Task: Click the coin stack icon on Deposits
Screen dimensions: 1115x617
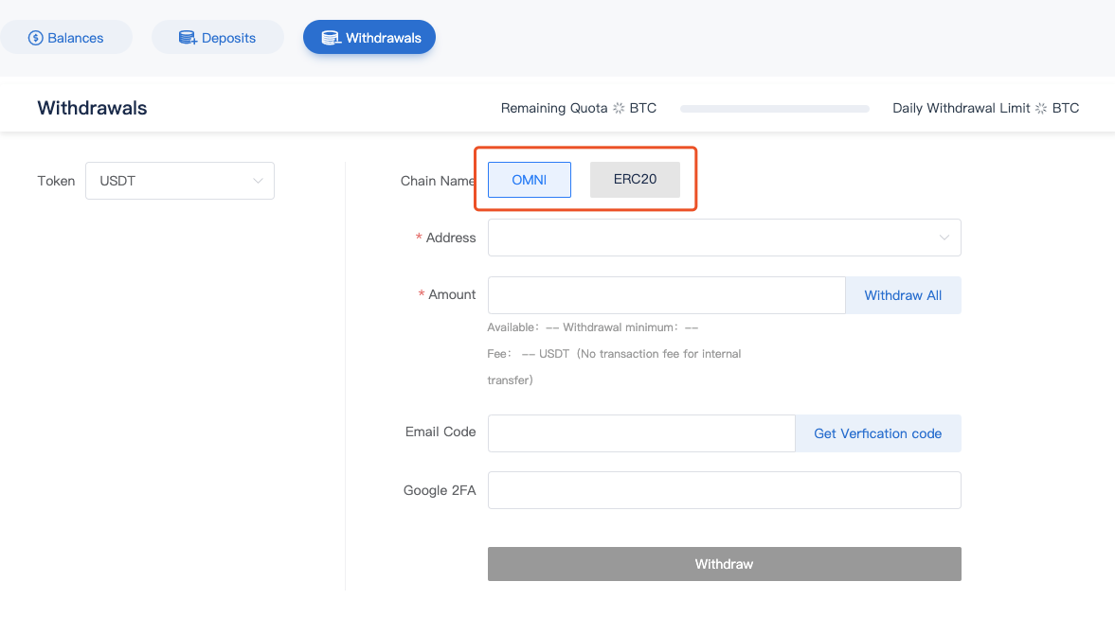Action: point(188,38)
